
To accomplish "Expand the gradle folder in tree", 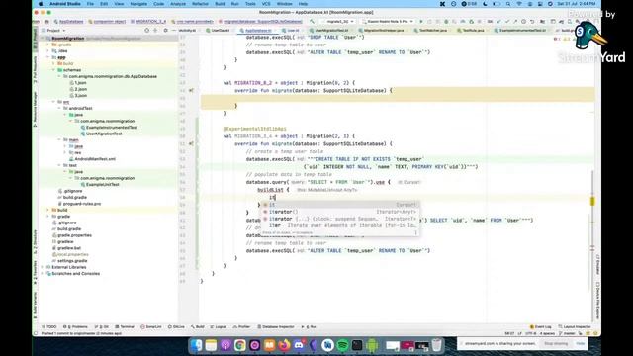I will [48, 217].
